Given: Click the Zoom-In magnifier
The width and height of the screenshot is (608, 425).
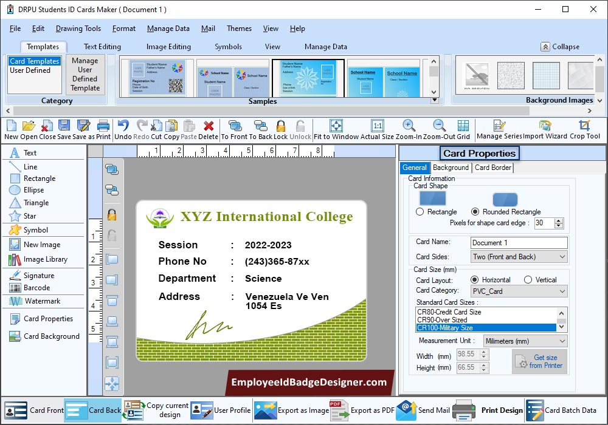Looking at the screenshot, I should (409, 130).
